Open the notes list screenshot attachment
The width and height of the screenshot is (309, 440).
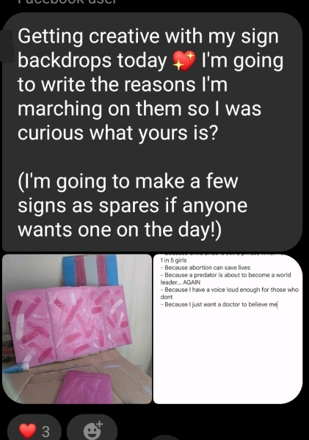tap(228, 329)
